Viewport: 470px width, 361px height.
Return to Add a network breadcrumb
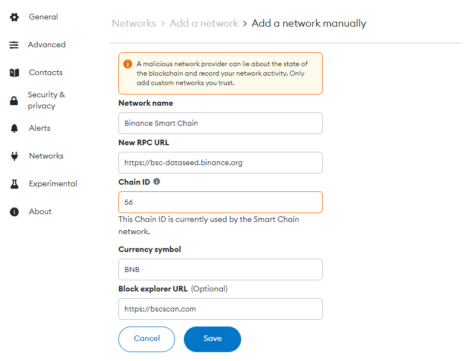[204, 23]
